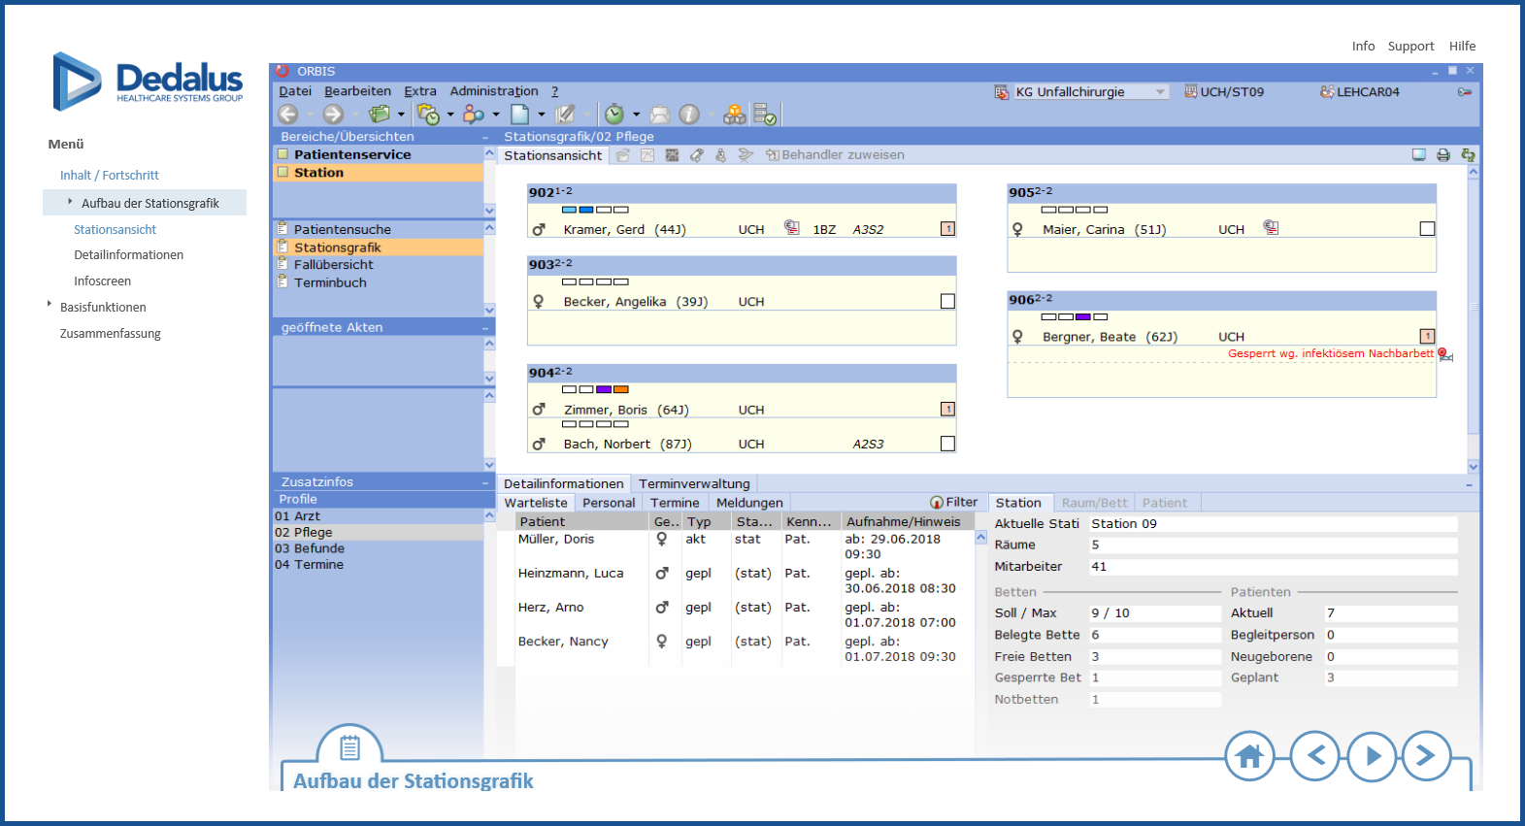Tick the checkbox for Becker, Angelika
The height and width of the screenshot is (826, 1525).
[x=947, y=302]
